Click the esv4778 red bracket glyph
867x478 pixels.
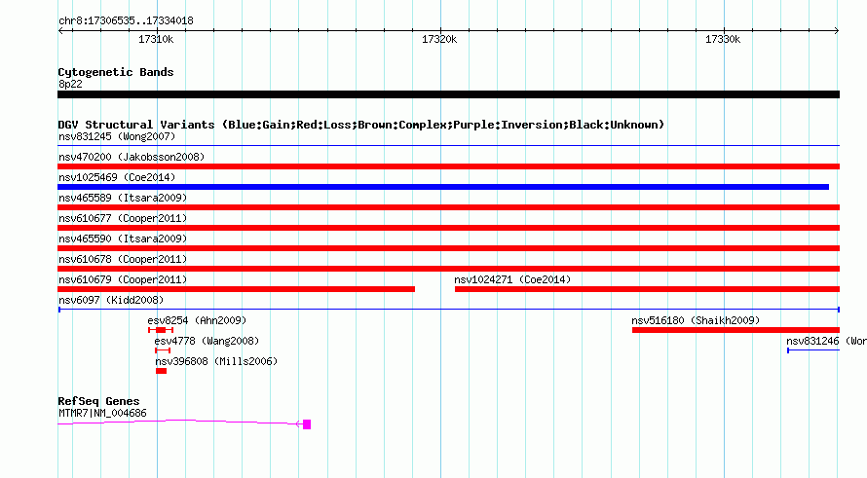pyautogui.click(x=163, y=350)
